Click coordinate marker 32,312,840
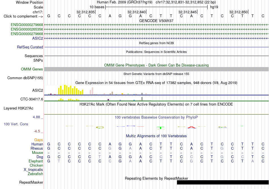 tap(136, 12)
